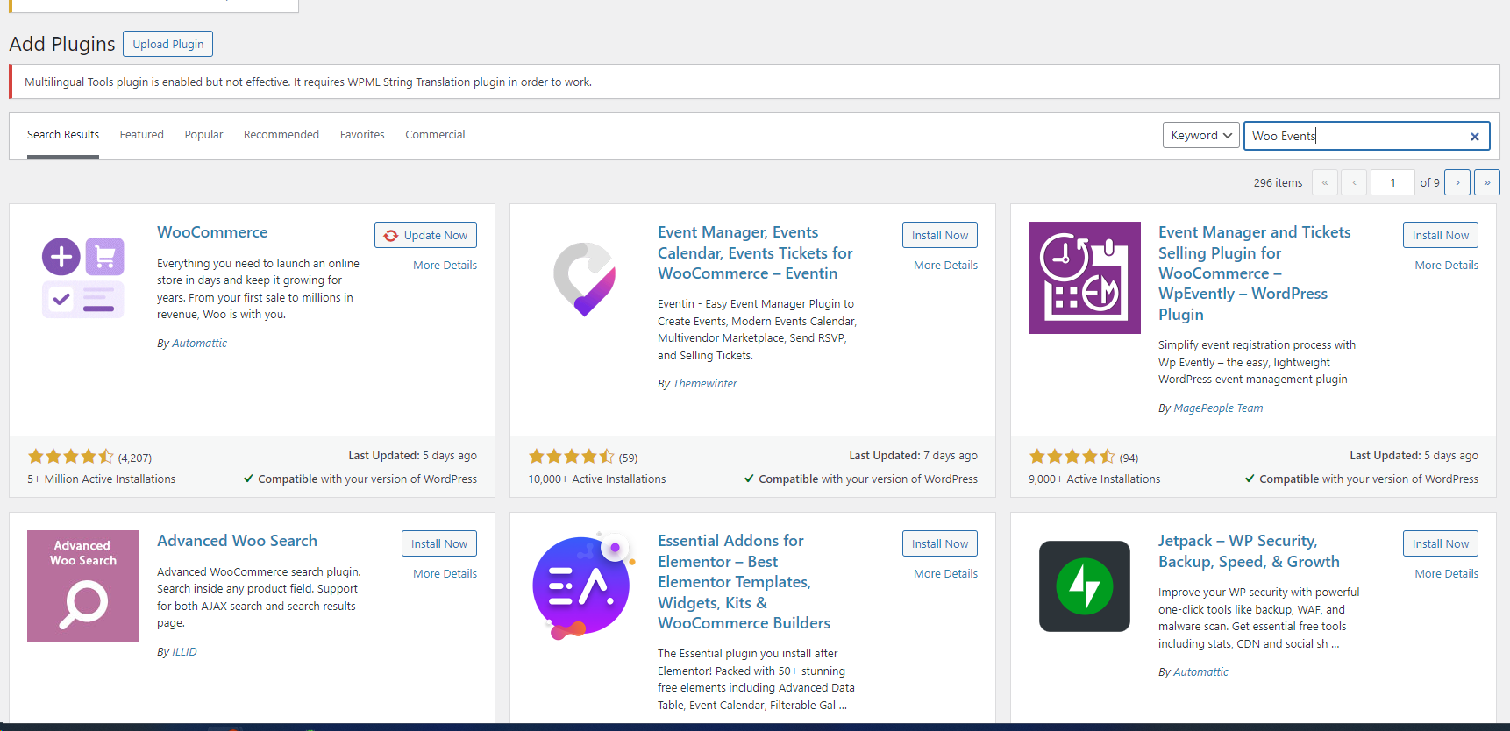Select the 'Last Updated: 7 days ago' text
This screenshot has width=1510, height=731.
coord(913,456)
